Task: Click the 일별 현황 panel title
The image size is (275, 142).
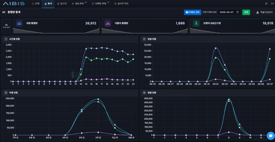Action: (152, 39)
